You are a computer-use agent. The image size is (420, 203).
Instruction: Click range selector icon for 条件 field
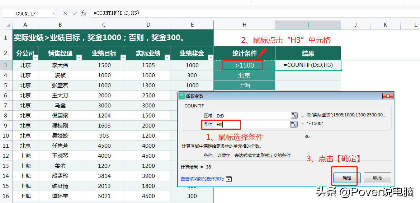click(x=294, y=124)
